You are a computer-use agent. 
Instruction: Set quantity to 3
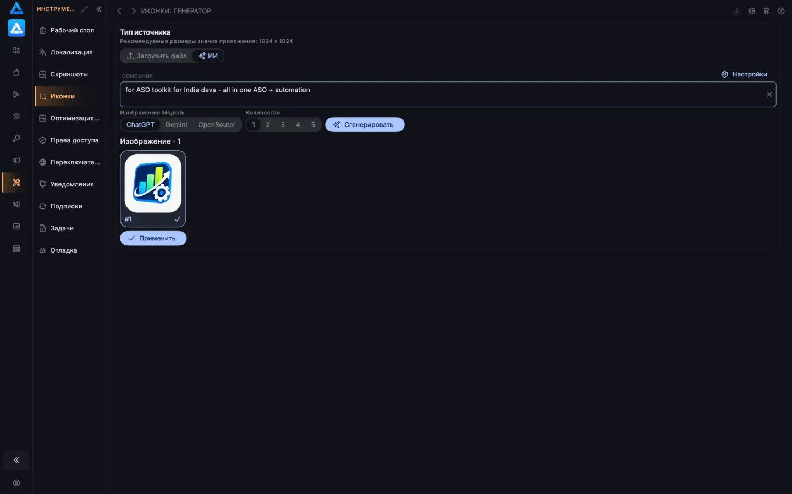(283, 125)
